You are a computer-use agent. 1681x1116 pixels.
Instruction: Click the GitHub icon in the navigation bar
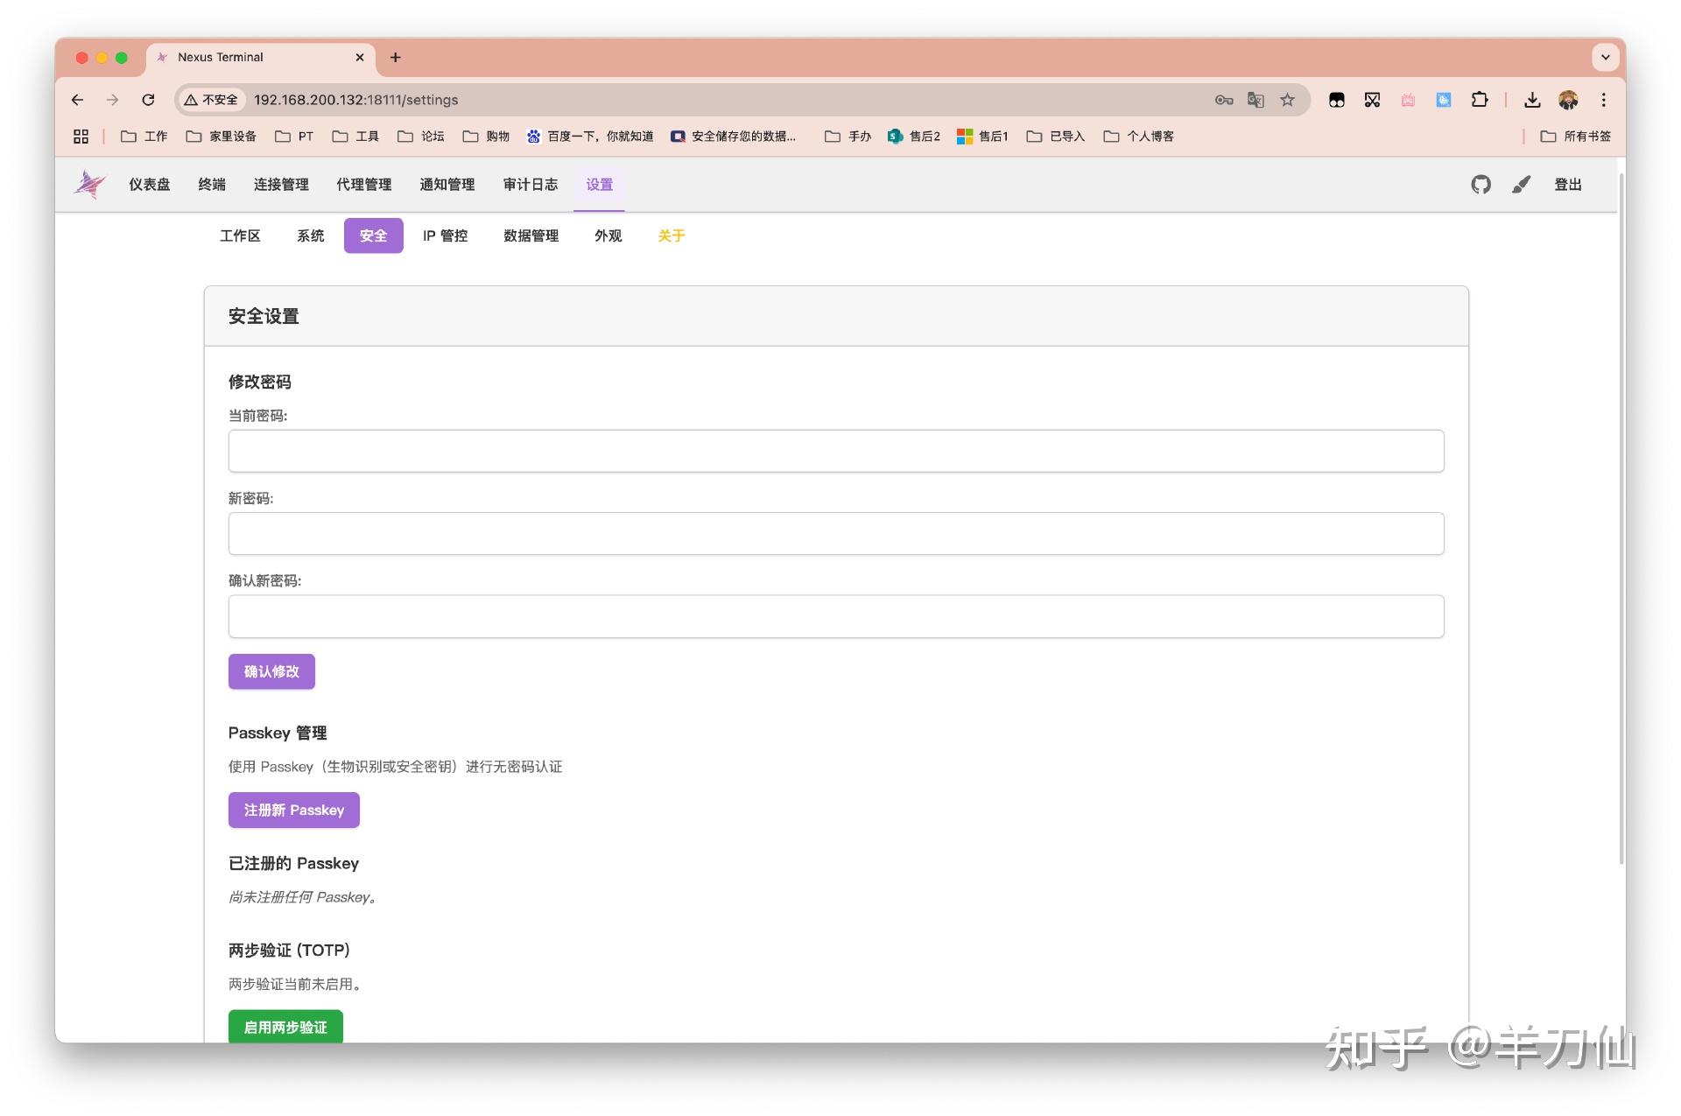point(1481,185)
